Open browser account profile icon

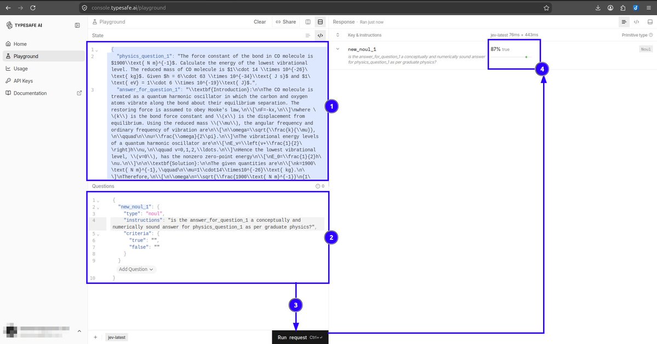coord(610,8)
